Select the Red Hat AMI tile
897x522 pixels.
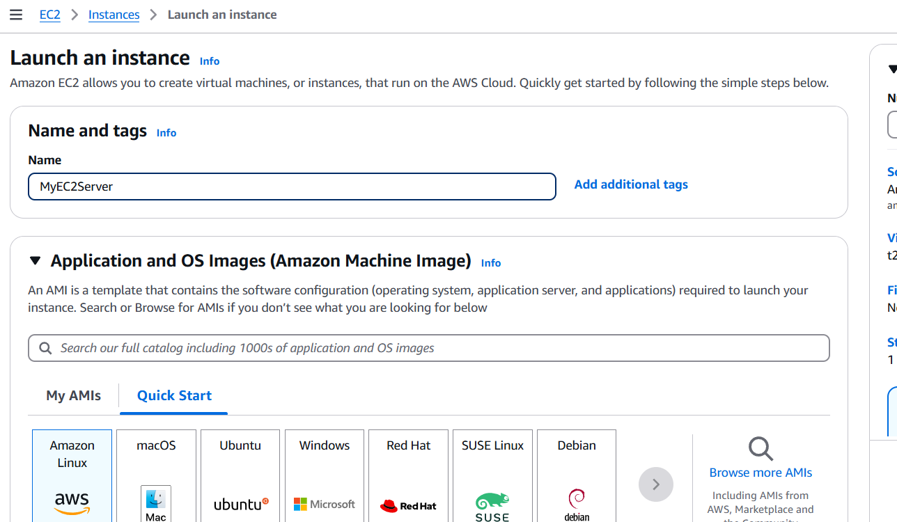point(408,476)
